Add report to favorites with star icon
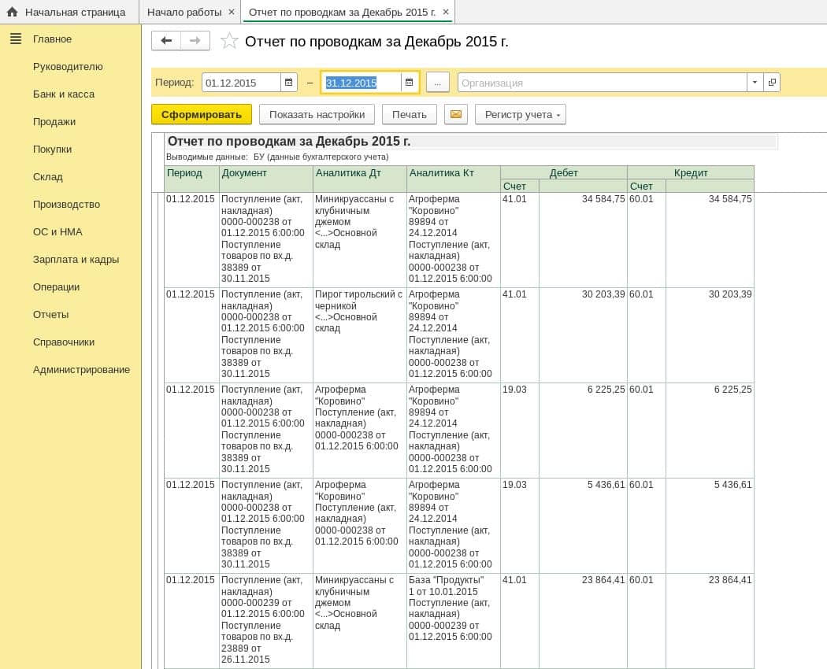Image resolution: width=827 pixels, height=669 pixels. (229, 41)
